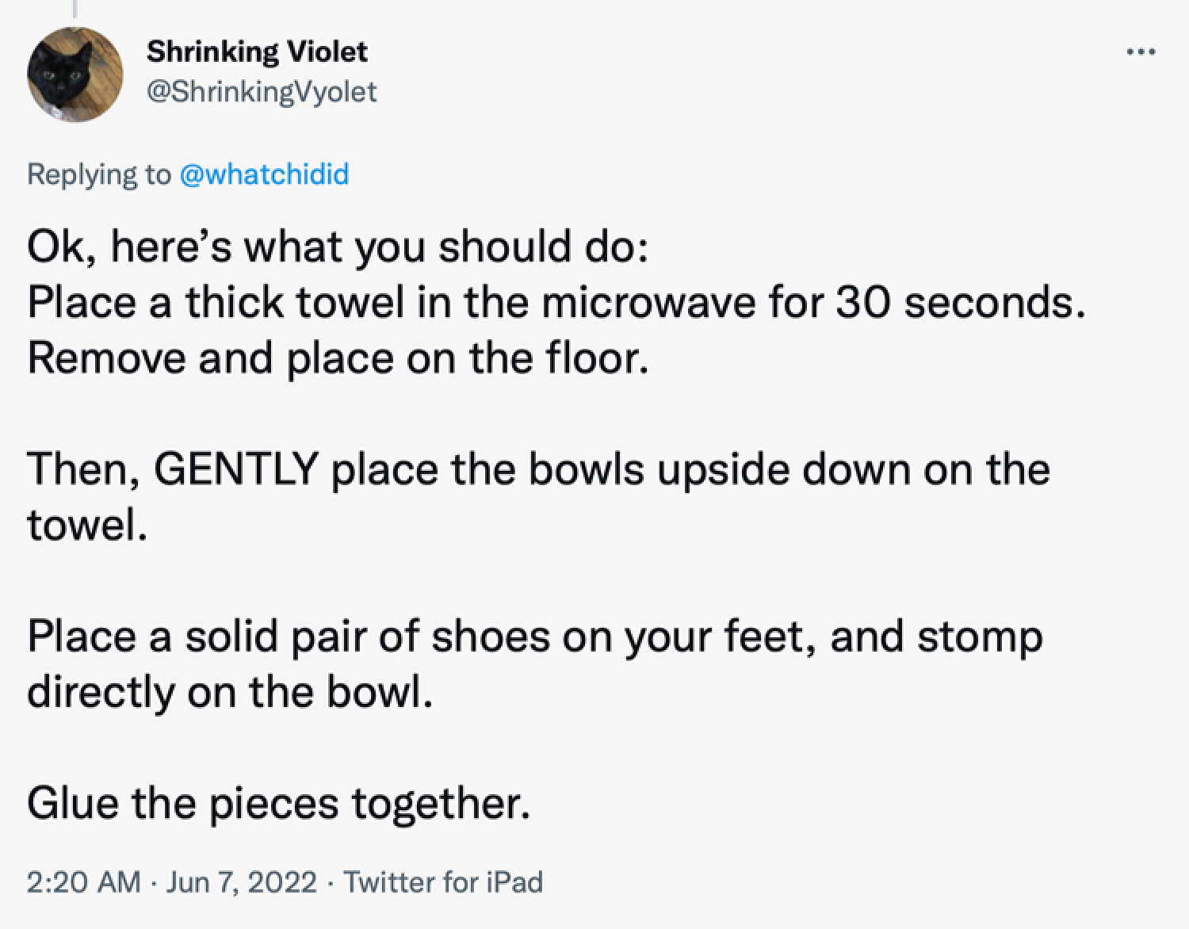Open the @whatchidid mention link
The height and width of the screenshot is (929, 1189).
[x=265, y=174]
